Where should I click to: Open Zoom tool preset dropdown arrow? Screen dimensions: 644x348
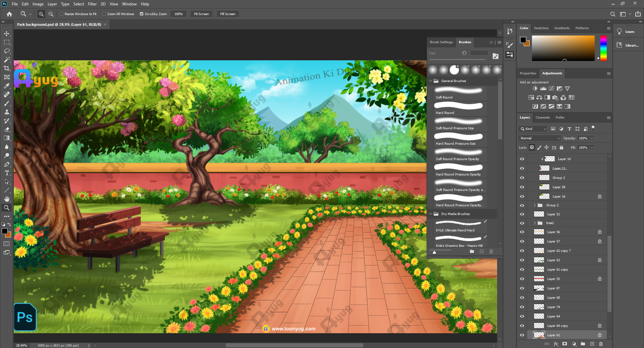pyautogui.click(x=30, y=14)
